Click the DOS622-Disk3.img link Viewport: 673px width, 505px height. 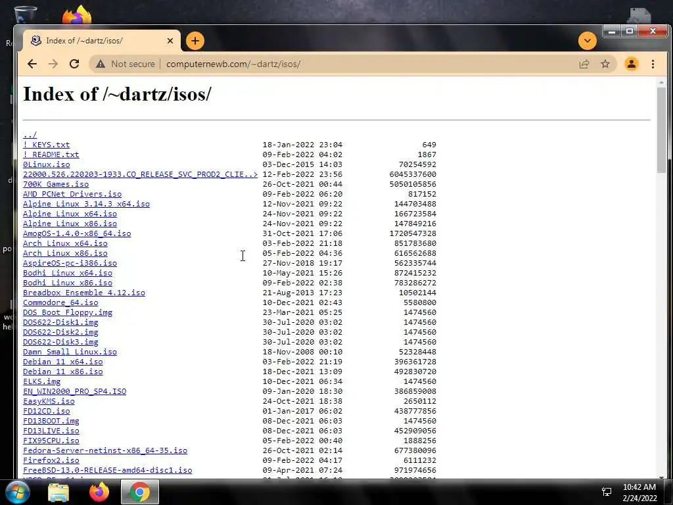(60, 342)
